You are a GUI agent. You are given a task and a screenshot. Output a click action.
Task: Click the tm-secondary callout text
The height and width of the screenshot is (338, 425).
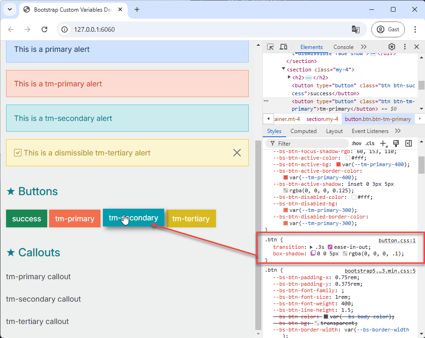click(43, 299)
